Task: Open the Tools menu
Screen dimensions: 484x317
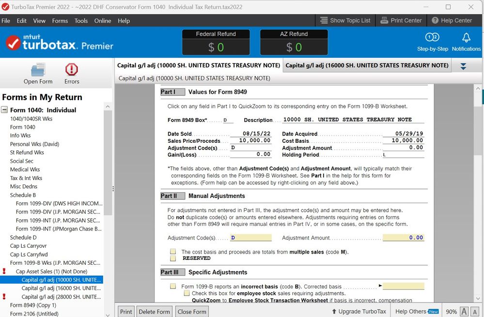Action: (81, 21)
